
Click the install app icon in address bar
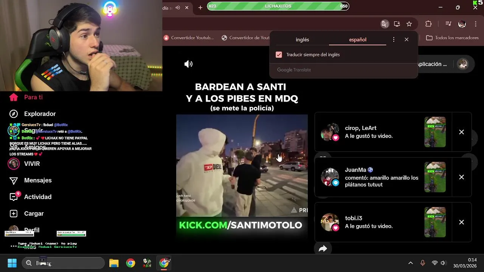(397, 24)
